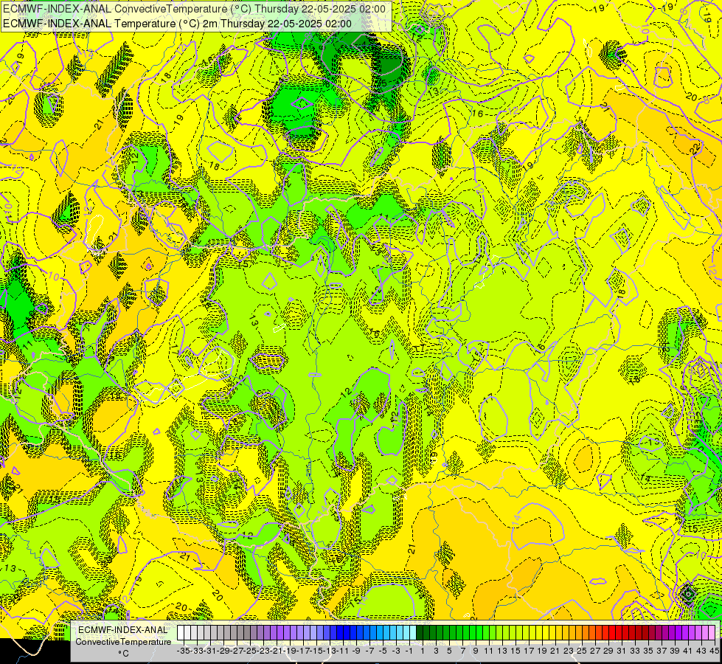Click the 'ConvectiveTemperature' label in the legend box
This screenshot has height=664, width=722.
pyautogui.click(x=123, y=641)
